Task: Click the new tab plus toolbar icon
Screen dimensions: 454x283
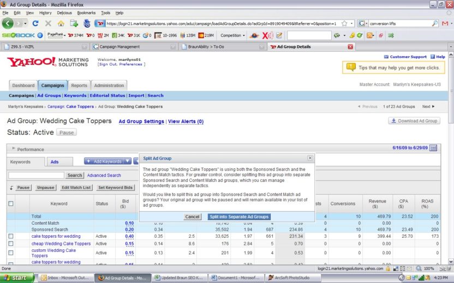Action: (74, 23)
